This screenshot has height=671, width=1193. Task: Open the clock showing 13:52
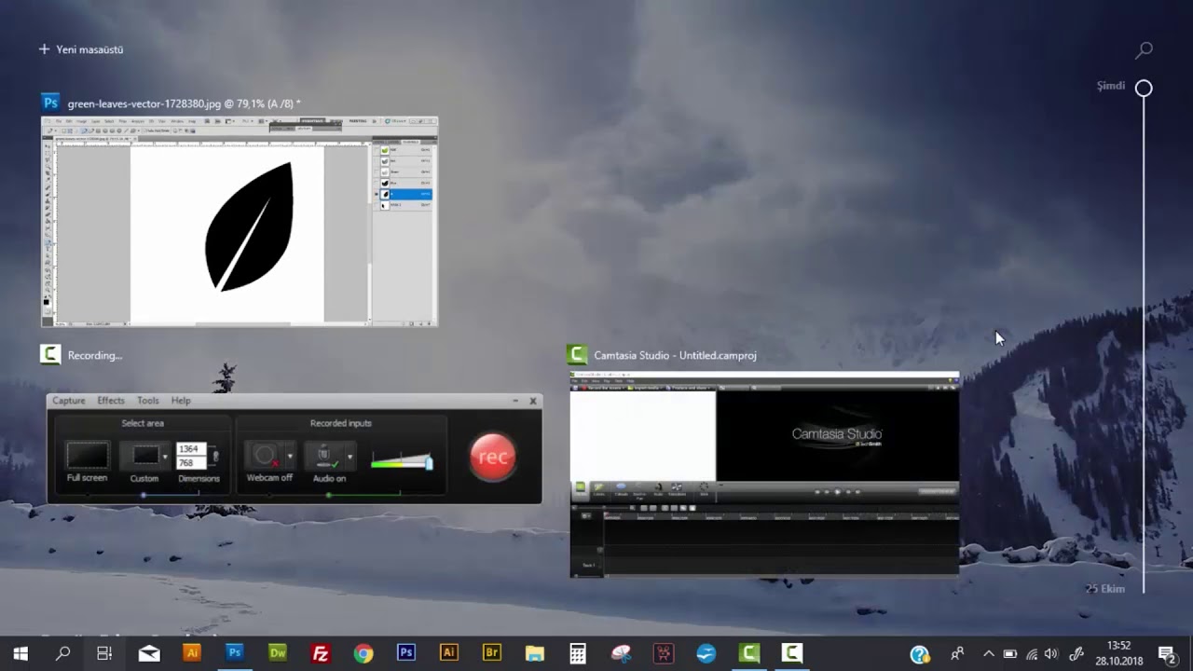(1119, 653)
